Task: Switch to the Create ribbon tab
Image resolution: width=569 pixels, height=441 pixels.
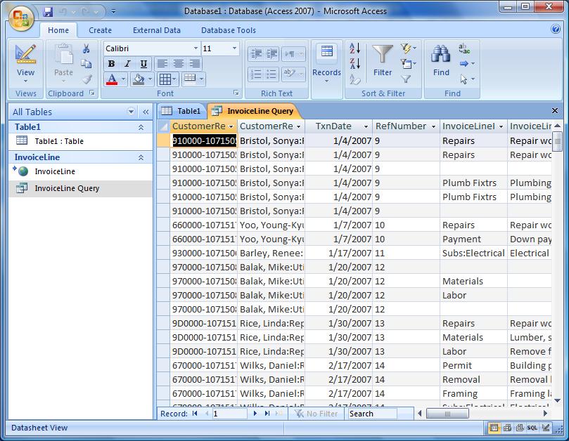Action: (100, 30)
